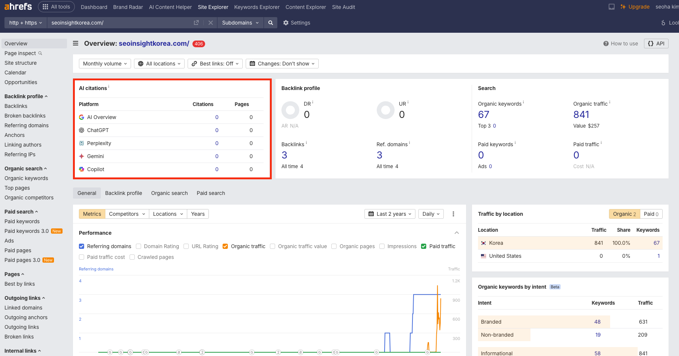679x356 pixels.
Task: Click the ahrefs logo
Action: tap(17, 6)
